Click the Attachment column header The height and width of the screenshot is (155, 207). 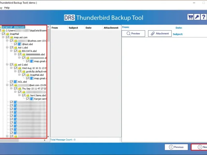coord(112,28)
